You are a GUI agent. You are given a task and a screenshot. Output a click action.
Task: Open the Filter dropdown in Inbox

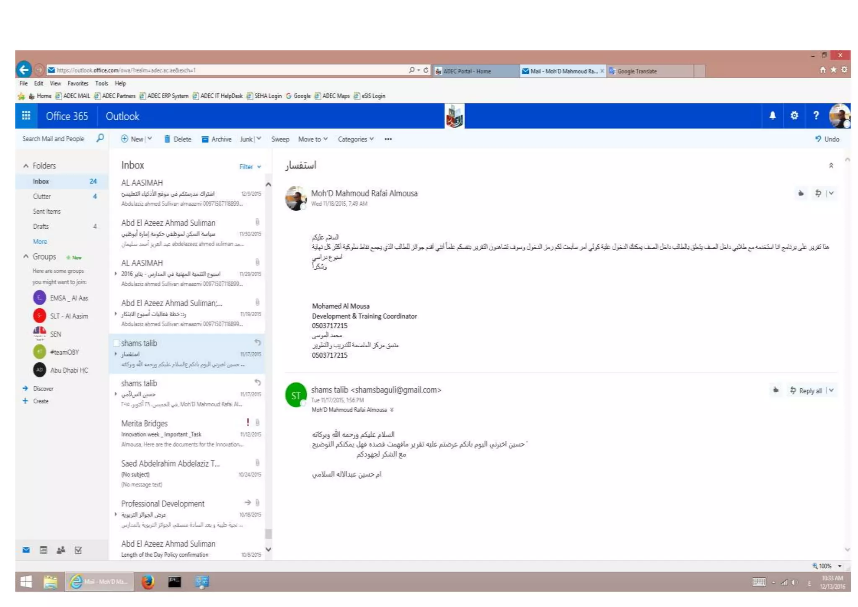click(250, 167)
